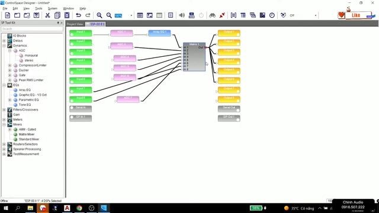Screen dimensions: 379x213
Task: Click the taskbar search icon
Action: pos(18,208)
